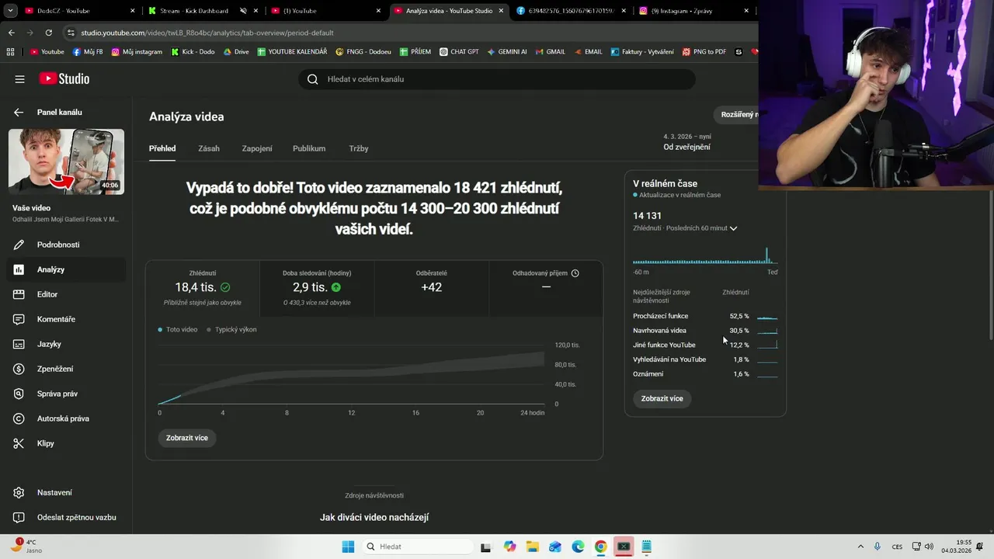Switch to the Tržby tab
Viewport: 994px width, 559px height.
pyautogui.click(x=359, y=148)
